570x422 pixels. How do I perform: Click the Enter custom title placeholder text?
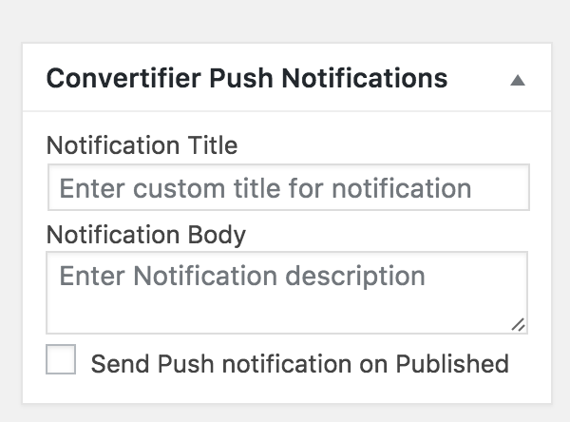point(265,188)
